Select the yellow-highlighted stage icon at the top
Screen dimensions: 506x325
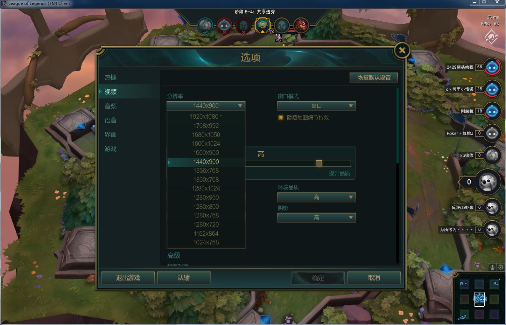point(262,25)
